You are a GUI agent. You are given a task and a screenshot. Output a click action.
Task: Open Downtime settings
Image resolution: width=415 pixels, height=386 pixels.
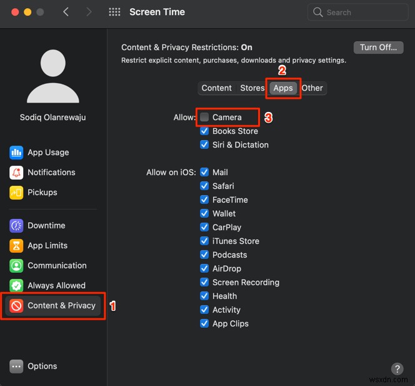(53, 226)
